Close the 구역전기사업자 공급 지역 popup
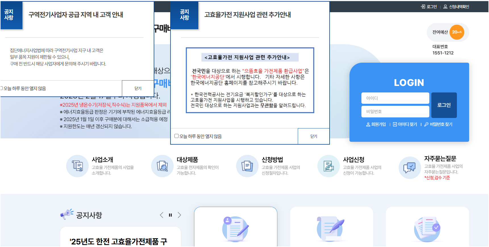489x247 pixels. 138,88
